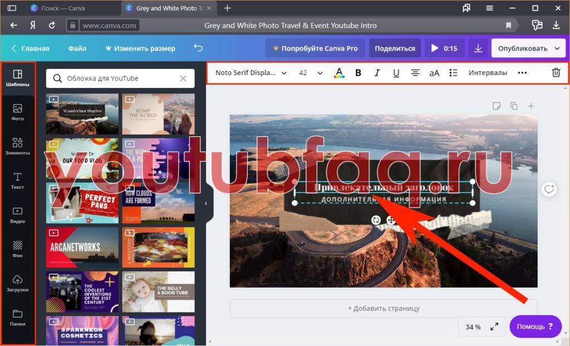Image resolution: width=570 pixels, height=346 pixels.
Task: Expand the Noto Serif Display font dropdown
Action: pyautogui.click(x=250, y=73)
